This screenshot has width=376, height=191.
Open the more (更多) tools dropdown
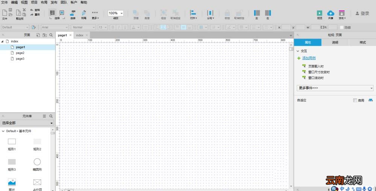coord(95,15)
